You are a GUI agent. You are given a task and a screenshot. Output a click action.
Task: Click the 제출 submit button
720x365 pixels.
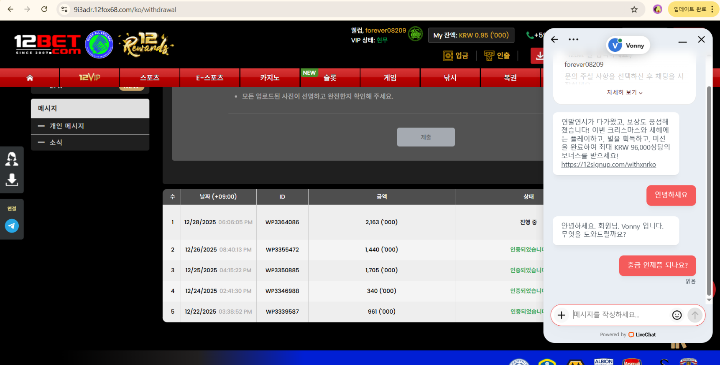pos(426,137)
